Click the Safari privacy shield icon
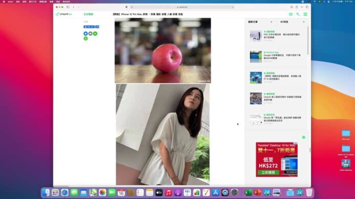The image size is (355, 199). 126,7
